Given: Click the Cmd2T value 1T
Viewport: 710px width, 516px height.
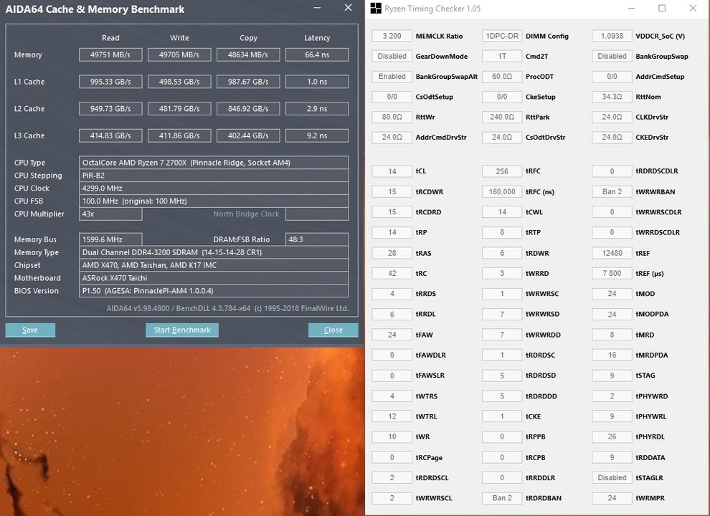Looking at the screenshot, I should click(502, 56).
